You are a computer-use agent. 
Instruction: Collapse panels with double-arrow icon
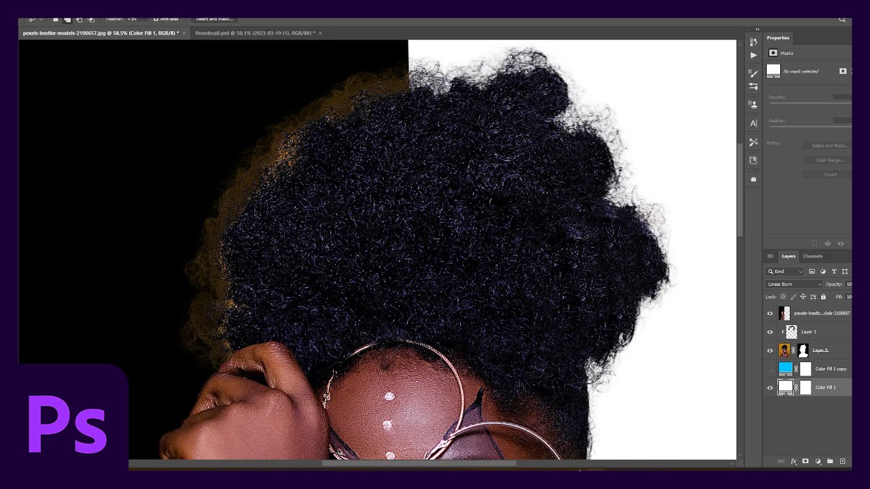click(x=757, y=29)
